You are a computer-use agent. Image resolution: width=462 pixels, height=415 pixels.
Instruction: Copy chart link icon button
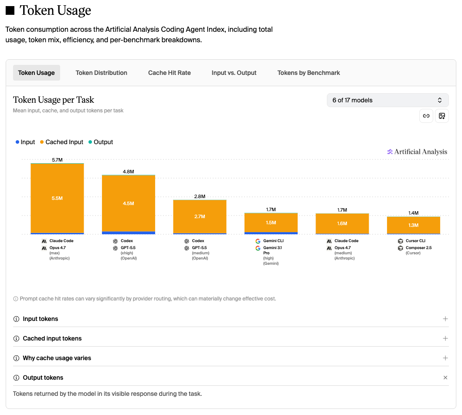[x=426, y=116]
